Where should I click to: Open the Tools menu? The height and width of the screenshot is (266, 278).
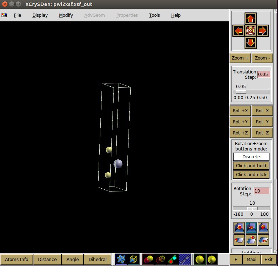(154, 15)
